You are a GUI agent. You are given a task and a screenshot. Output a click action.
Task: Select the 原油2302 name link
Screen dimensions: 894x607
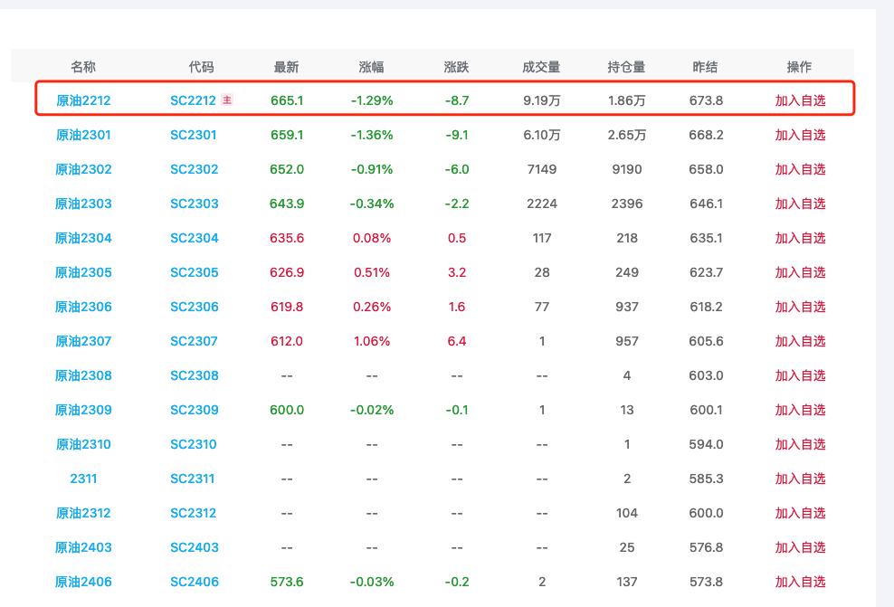click(83, 169)
